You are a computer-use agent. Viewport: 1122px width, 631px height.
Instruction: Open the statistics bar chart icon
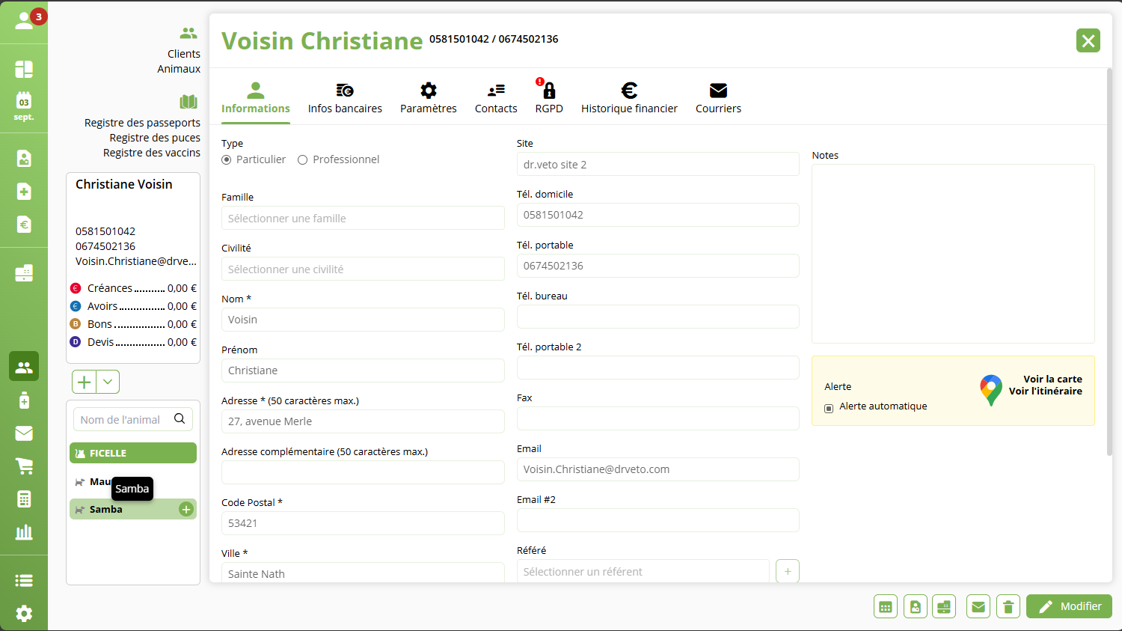click(x=24, y=532)
